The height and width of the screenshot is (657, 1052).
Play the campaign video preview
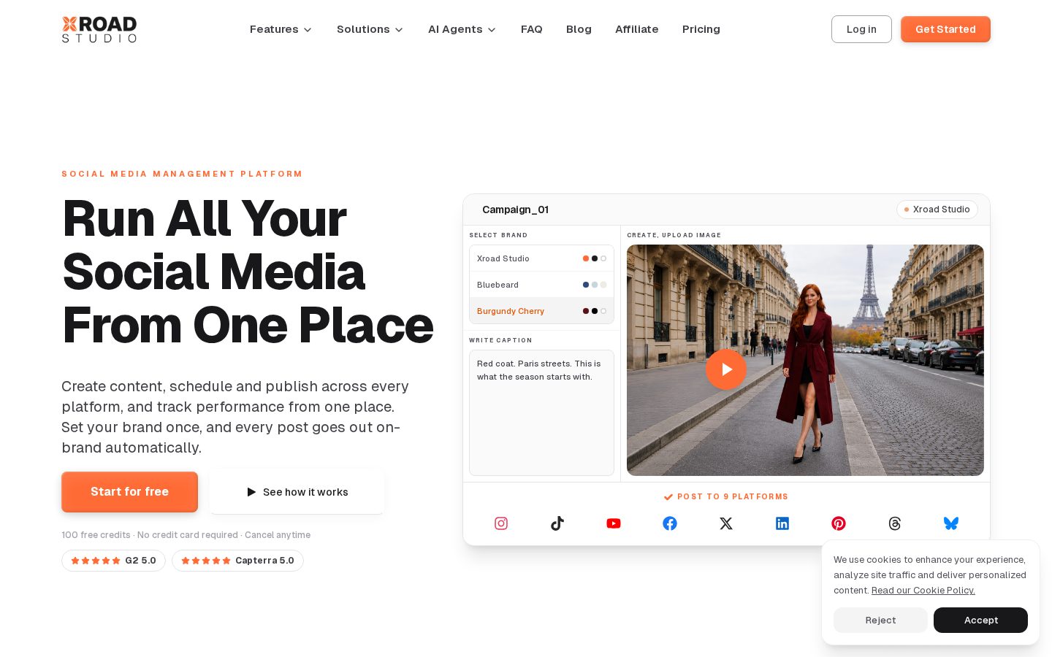[726, 369]
